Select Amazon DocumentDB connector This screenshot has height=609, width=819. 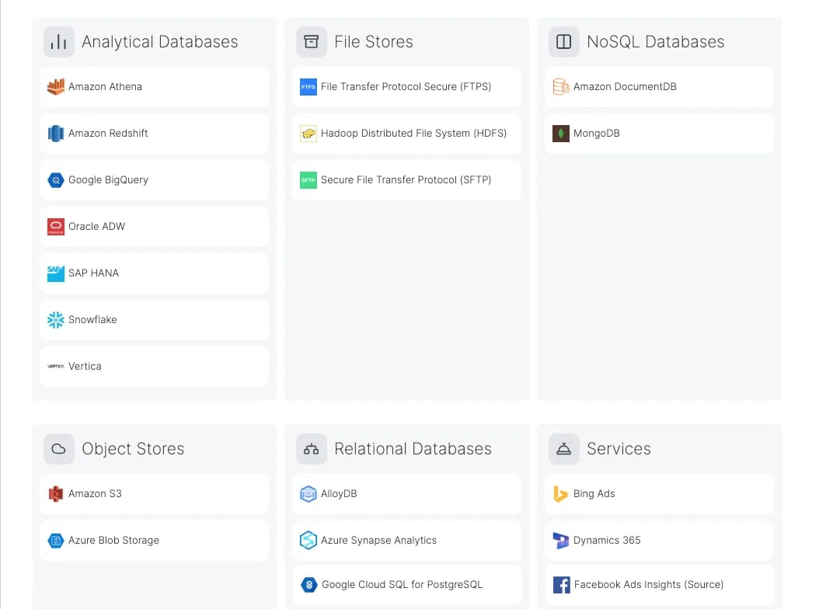[x=659, y=87]
